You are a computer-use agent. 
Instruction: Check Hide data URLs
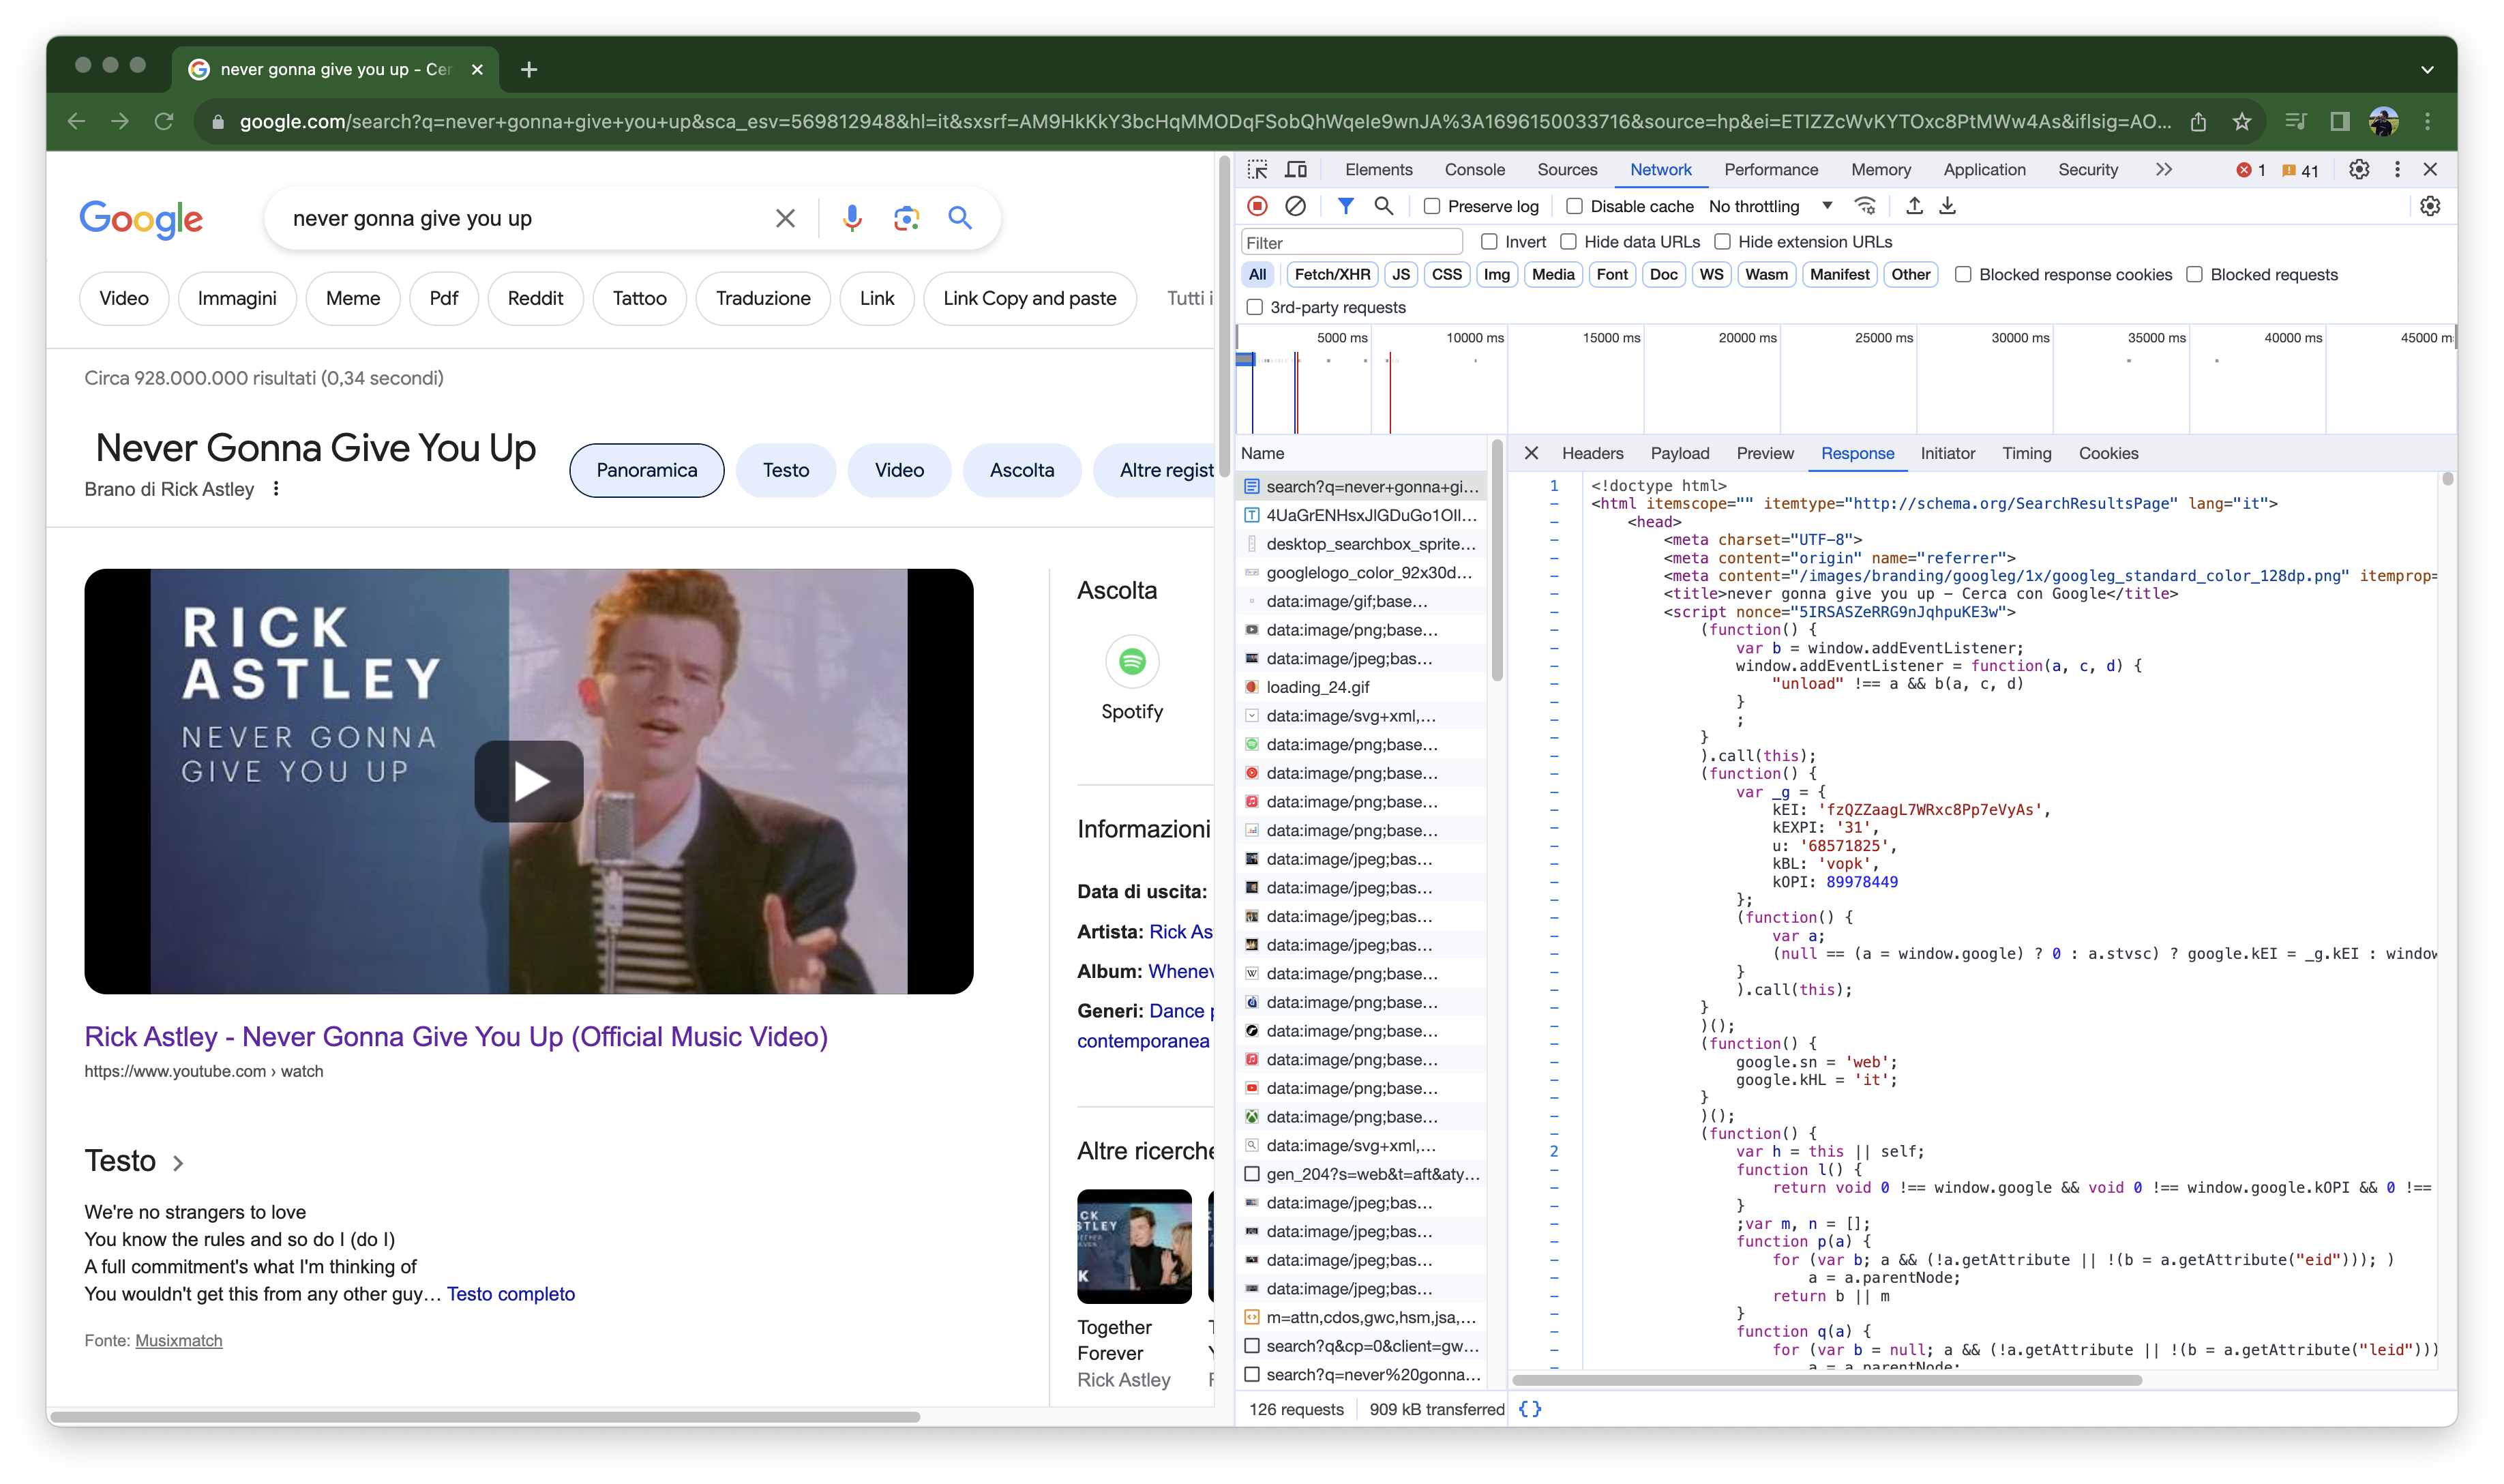(x=1568, y=242)
